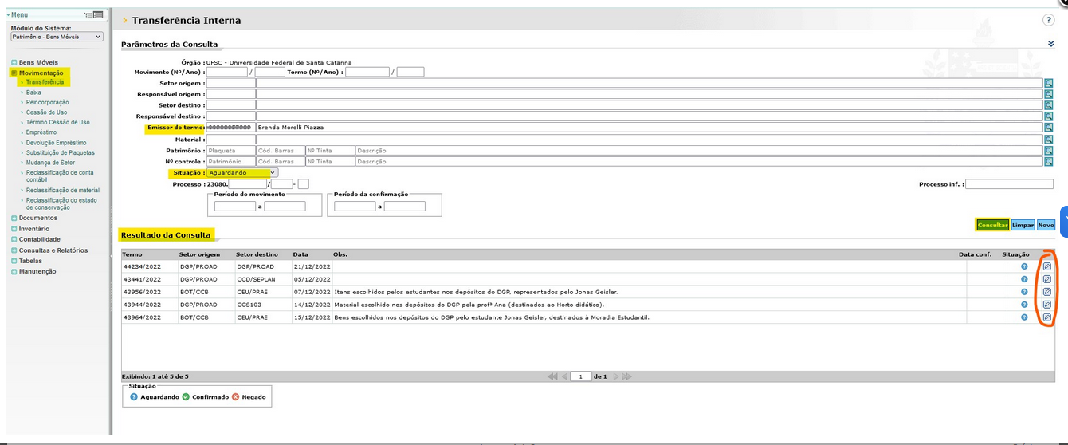Click the Processo inf. input field
Screen dimensions: 1068x445
coord(1009,184)
